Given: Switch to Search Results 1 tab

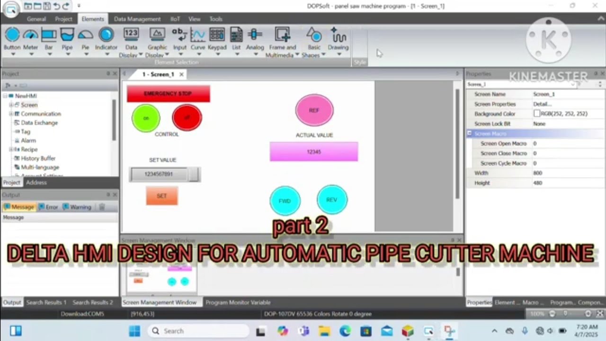Looking at the screenshot, I should pos(46,302).
